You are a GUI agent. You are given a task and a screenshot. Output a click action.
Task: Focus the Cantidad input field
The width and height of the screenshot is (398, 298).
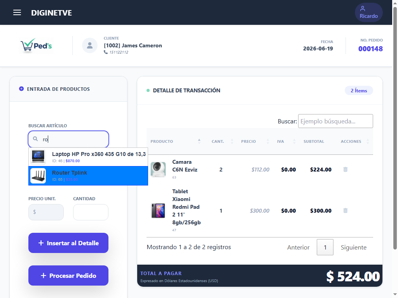(x=91, y=212)
